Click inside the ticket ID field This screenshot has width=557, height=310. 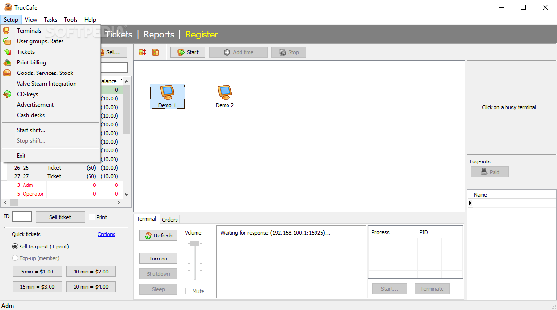coord(22,217)
